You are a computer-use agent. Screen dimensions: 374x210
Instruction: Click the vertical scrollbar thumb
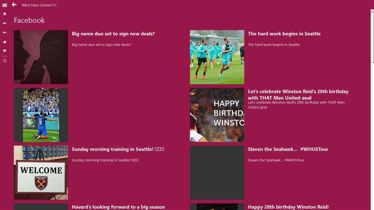coord(372,37)
